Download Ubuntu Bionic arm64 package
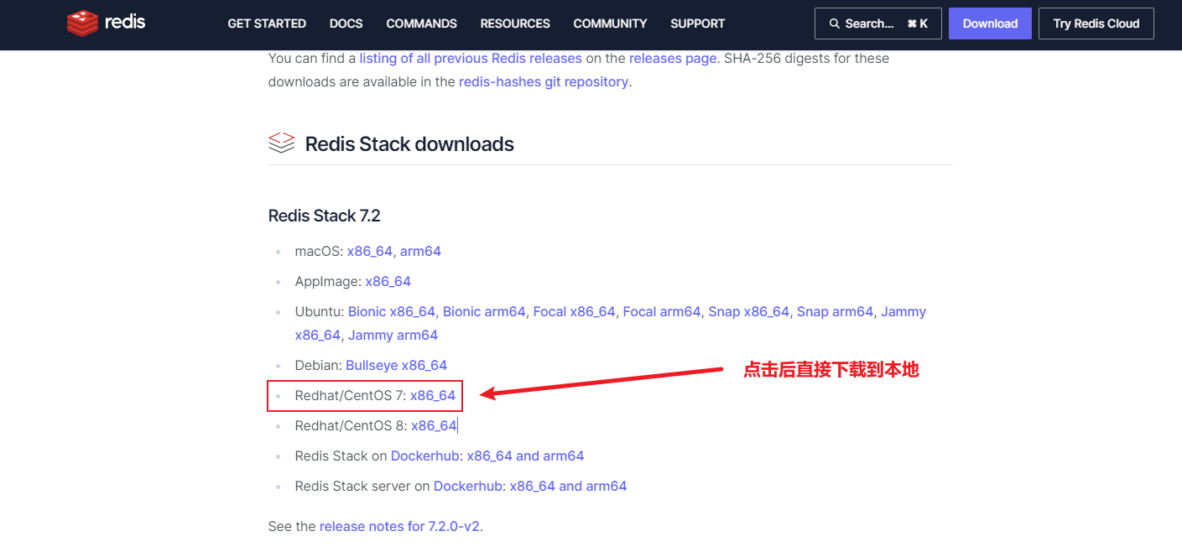Screen dimensions: 1182x552 [x=484, y=312]
